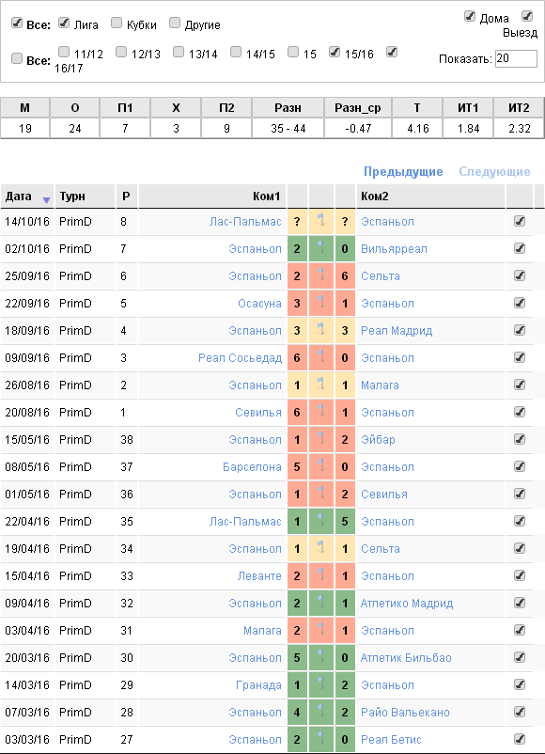Screen dimensions: 545x754
Task: Click flag icon in Реал Сосьедад–Эспаньол row
Action: pos(321,358)
